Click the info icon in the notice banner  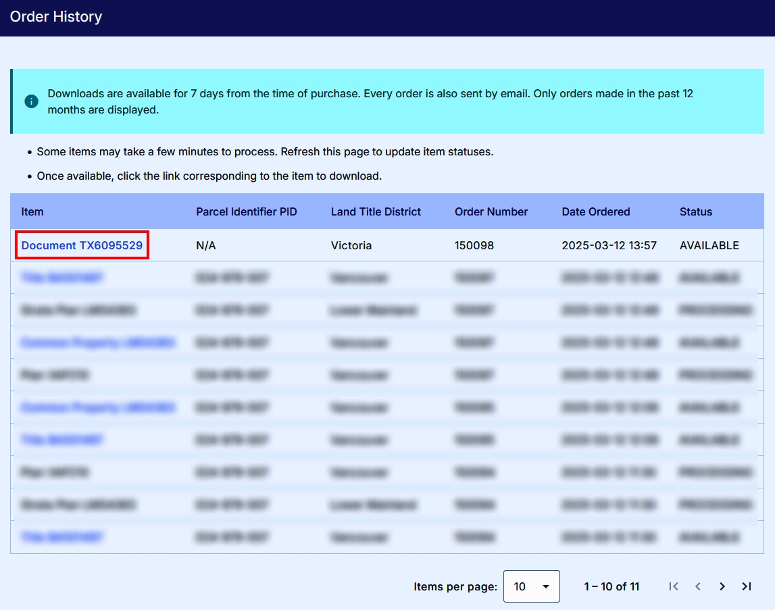pyautogui.click(x=31, y=101)
